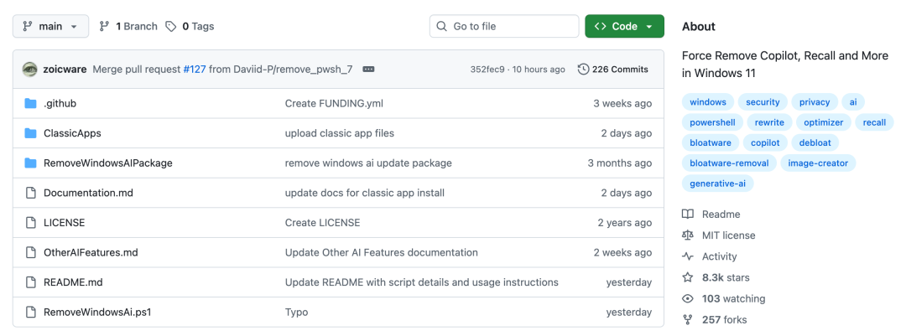The height and width of the screenshot is (336, 906).
Task: Click the magnifier icon in Go to file
Action: click(x=442, y=26)
